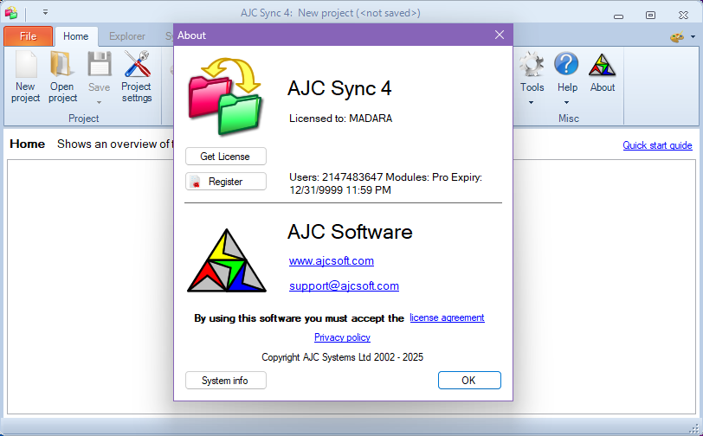Viewport: 703px width, 436px height.
Task: Click the sync folders logo in About dialog
Action: (x=225, y=95)
